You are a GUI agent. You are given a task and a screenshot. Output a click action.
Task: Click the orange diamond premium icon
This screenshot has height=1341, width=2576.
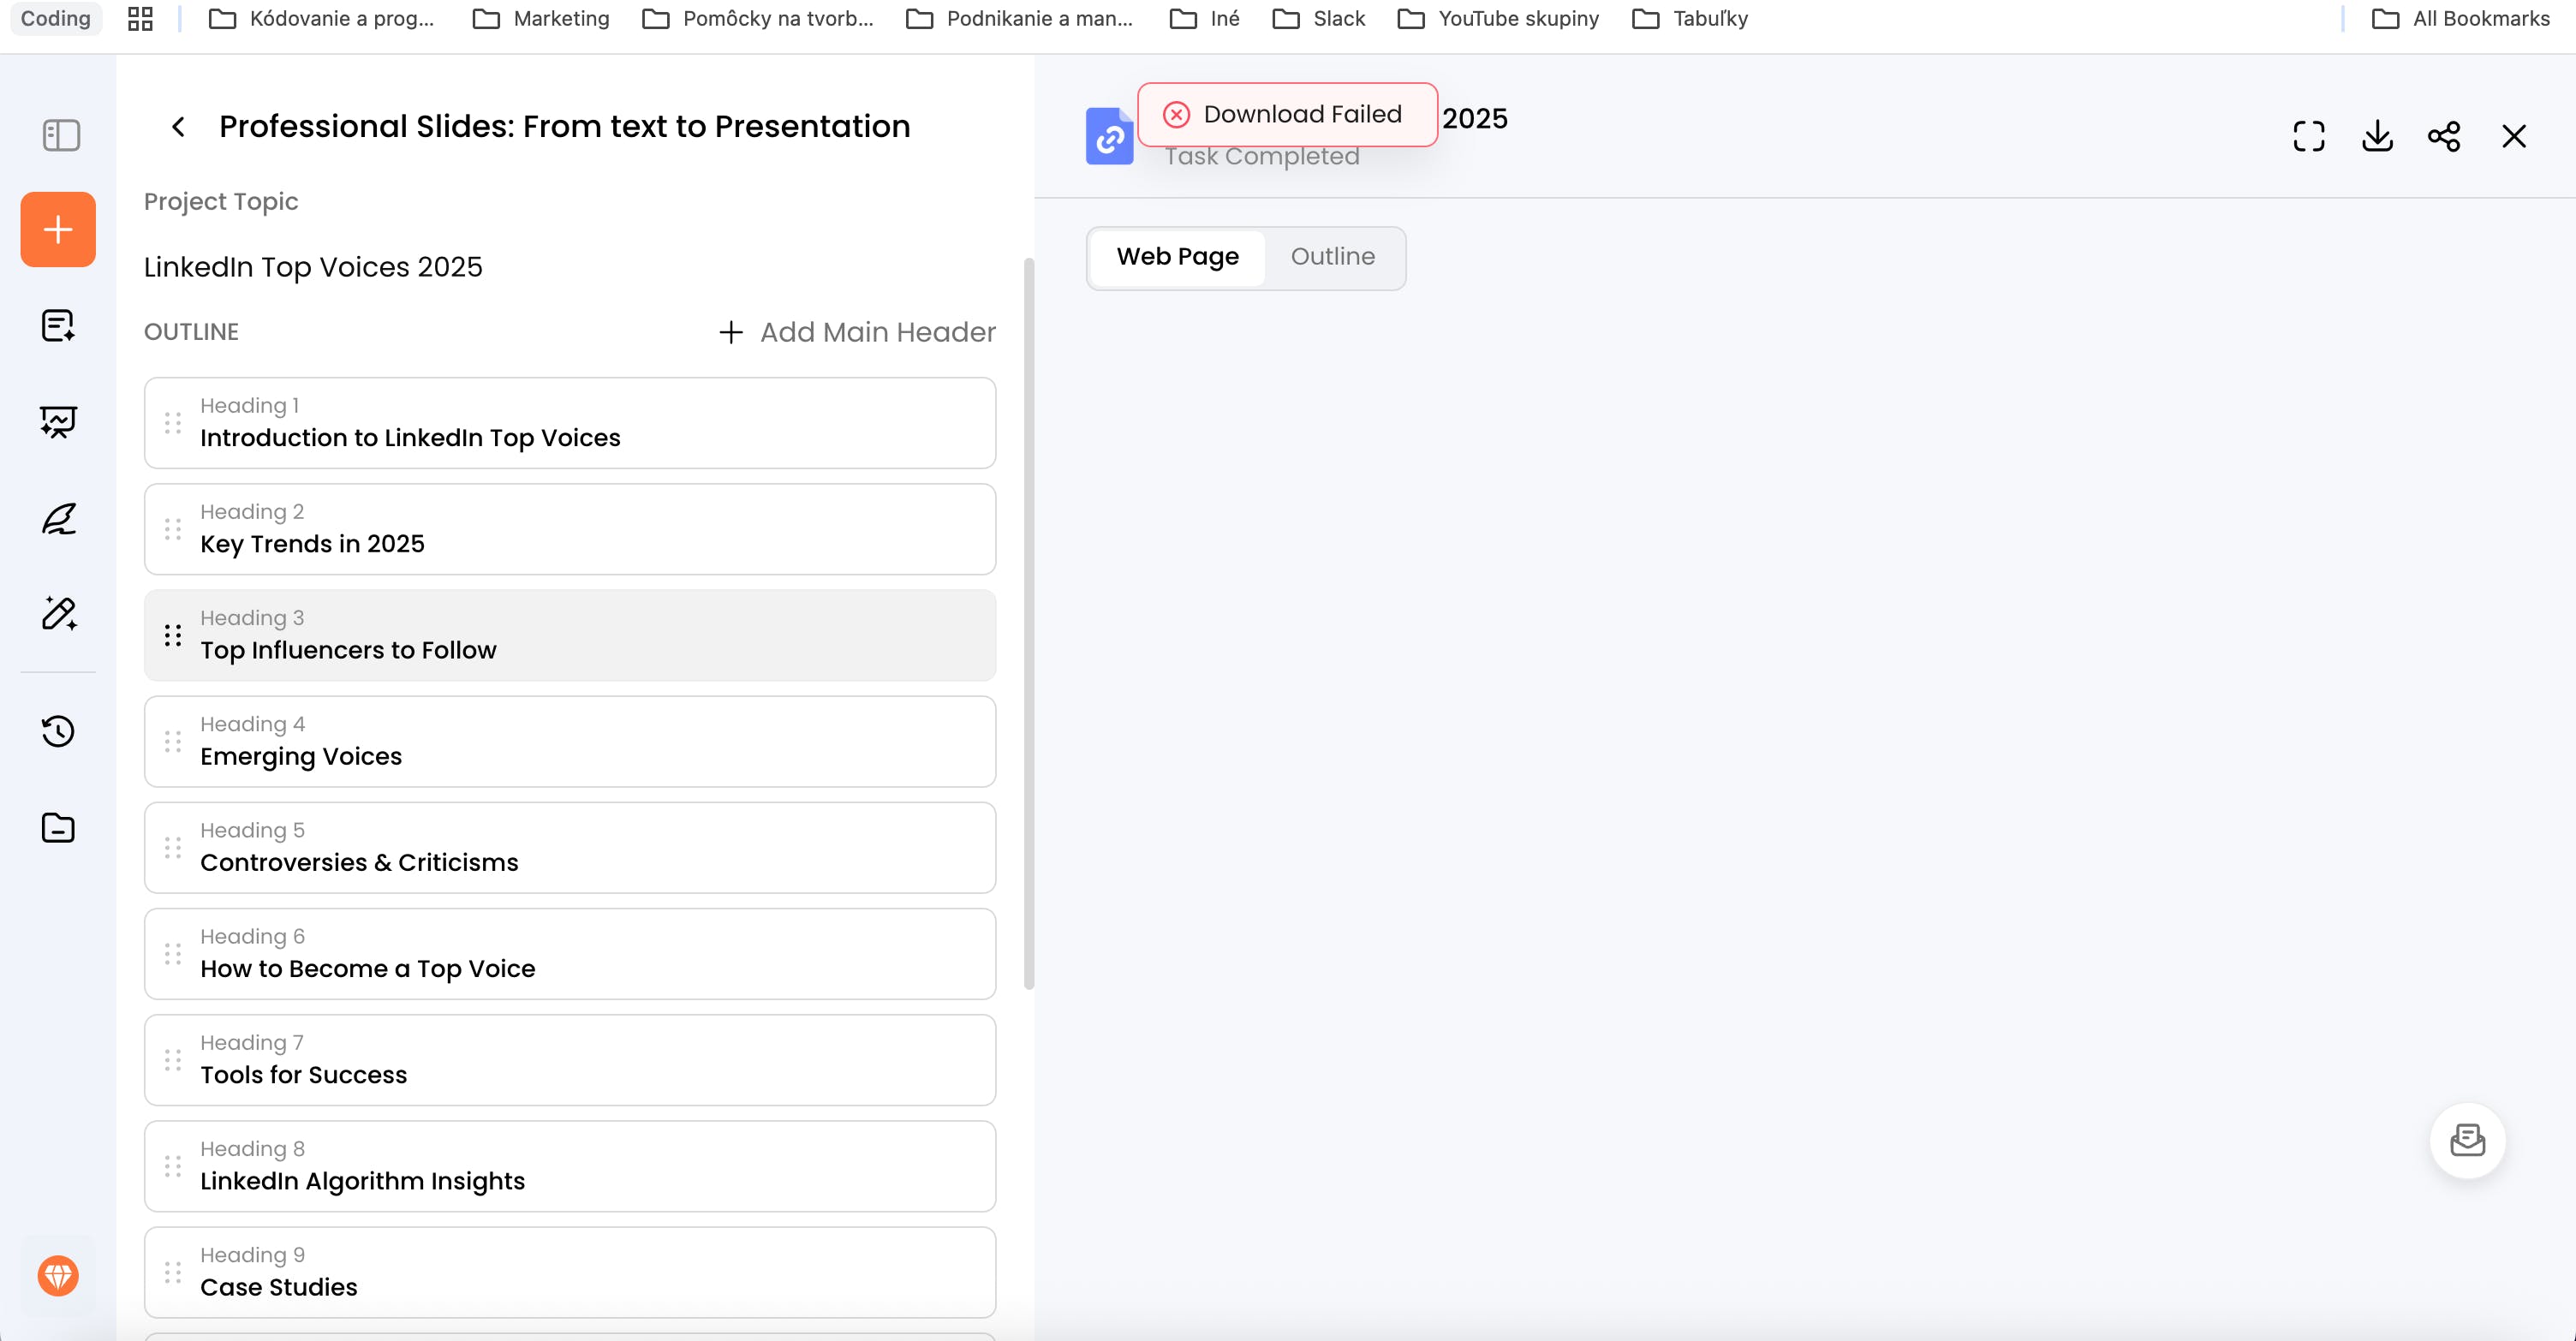(x=58, y=1276)
